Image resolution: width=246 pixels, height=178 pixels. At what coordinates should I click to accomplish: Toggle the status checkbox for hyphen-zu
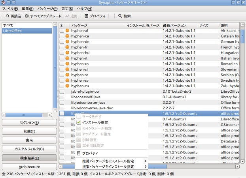click(62, 86)
